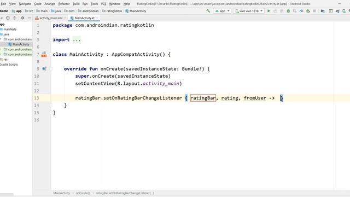Click the grey Stop square icon
The height and width of the screenshot is (197, 350).
tap(314, 11)
